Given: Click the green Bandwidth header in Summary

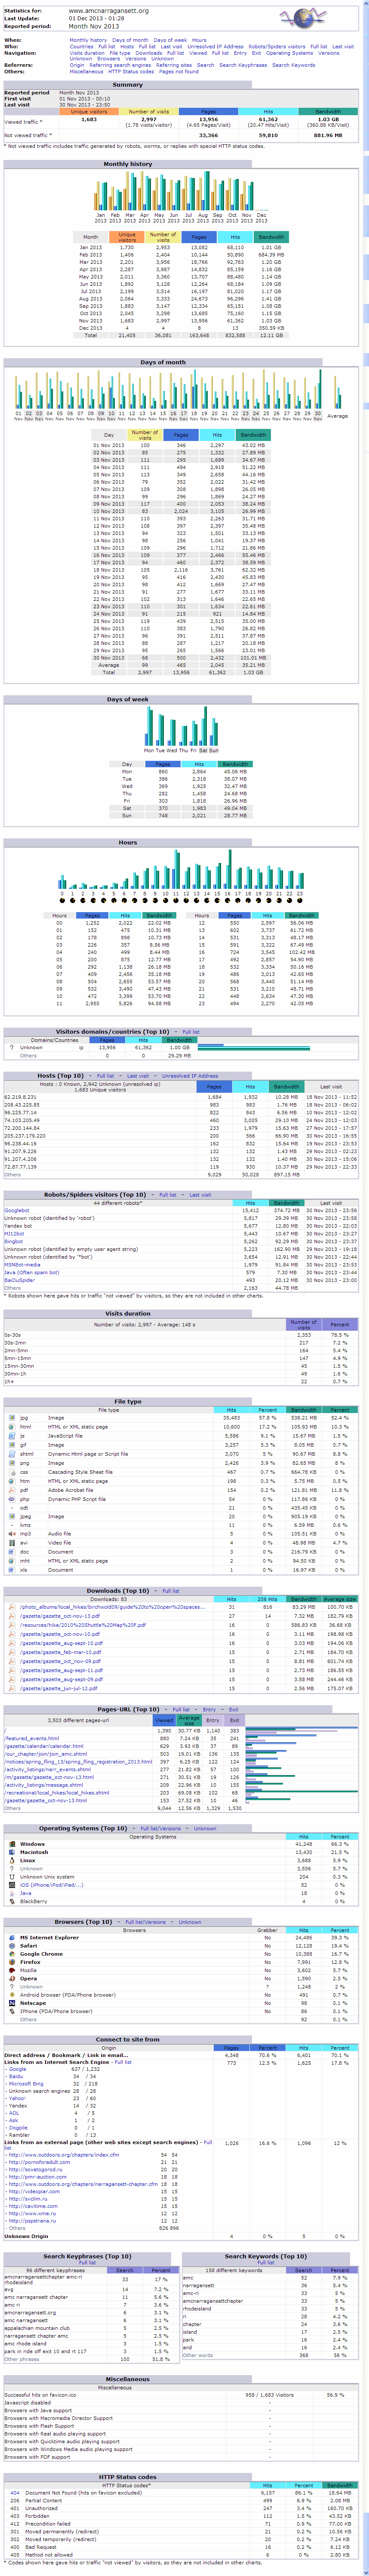Looking at the screenshot, I should tap(327, 112).
